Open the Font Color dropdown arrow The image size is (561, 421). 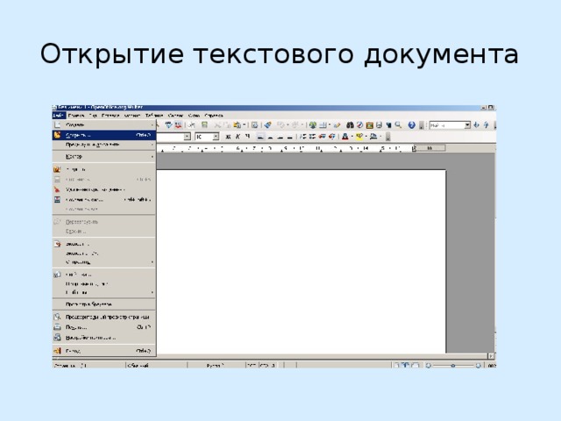pyautogui.click(x=352, y=137)
